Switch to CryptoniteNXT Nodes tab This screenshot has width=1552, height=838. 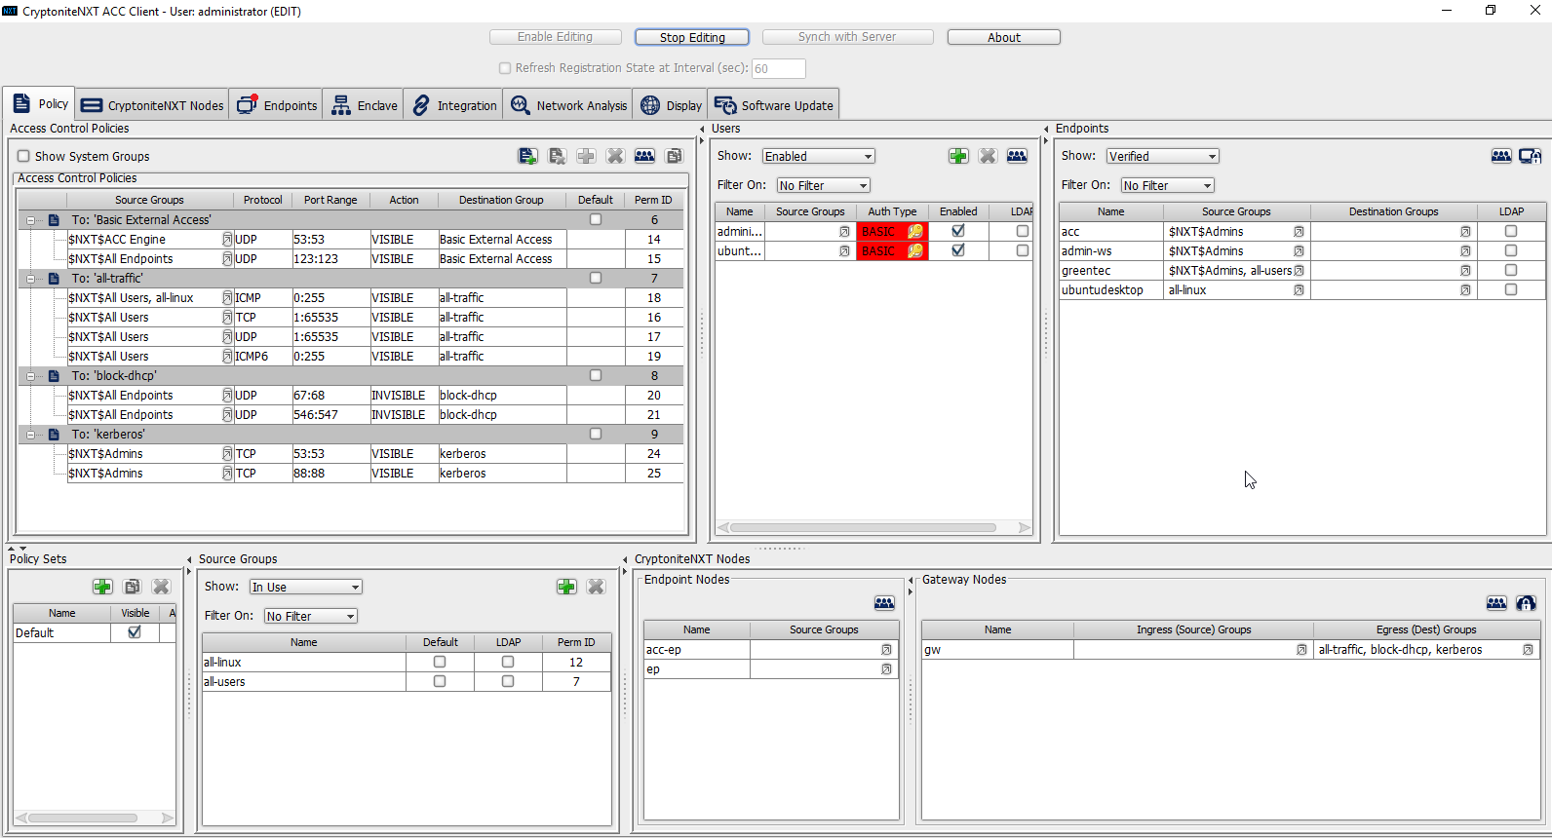(x=152, y=105)
